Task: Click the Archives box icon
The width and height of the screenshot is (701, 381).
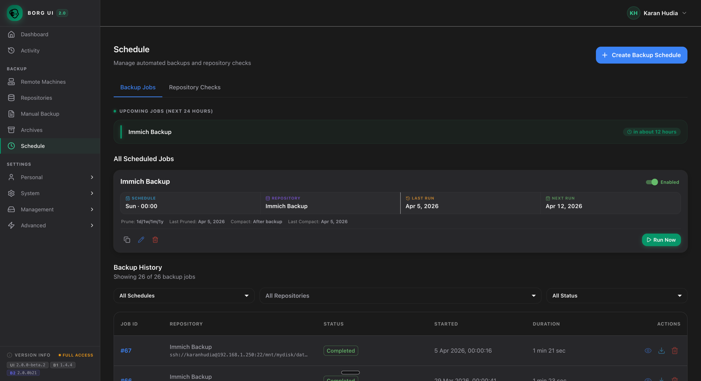Action: click(x=11, y=130)
